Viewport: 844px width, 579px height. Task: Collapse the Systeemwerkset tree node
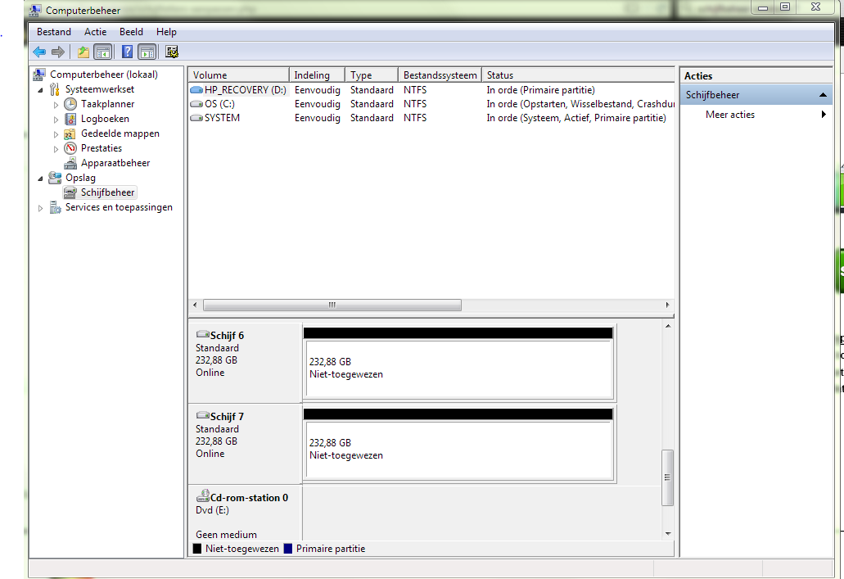40,90
